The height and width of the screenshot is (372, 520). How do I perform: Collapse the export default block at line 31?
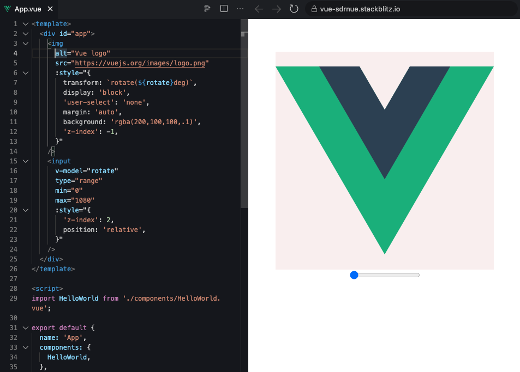coord(26,328)
